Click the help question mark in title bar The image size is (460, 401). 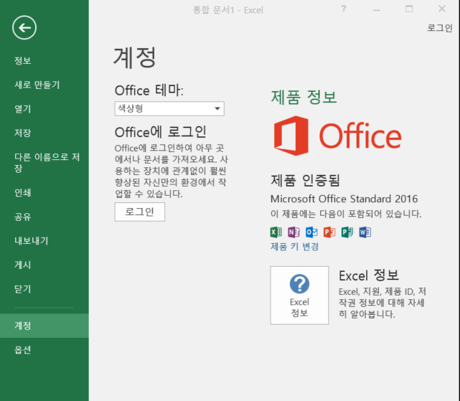point(344,9)
